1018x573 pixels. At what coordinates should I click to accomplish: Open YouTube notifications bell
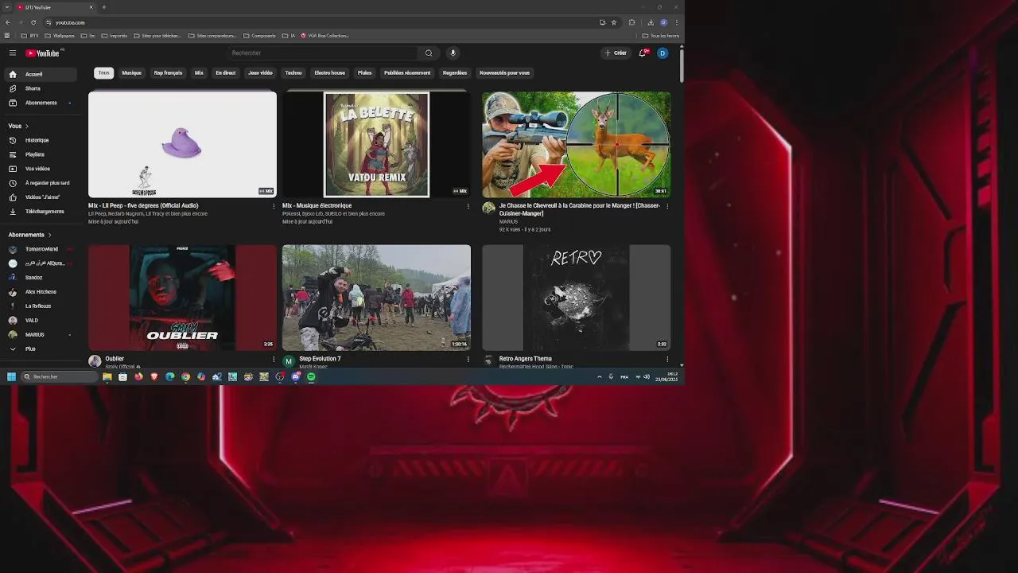643,53
